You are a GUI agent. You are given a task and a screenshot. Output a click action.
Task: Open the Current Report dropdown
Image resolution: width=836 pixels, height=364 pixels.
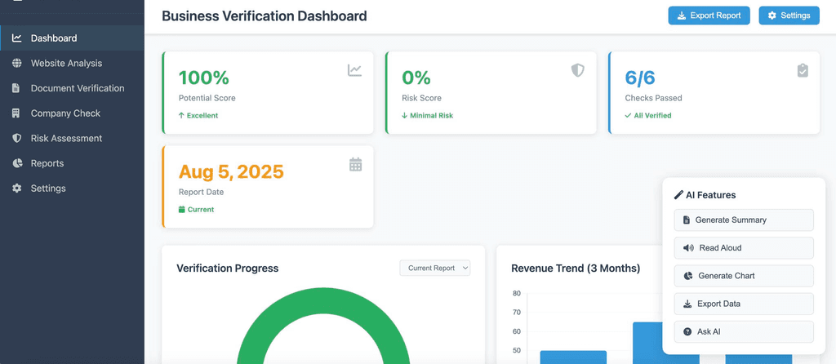point(435,268)
